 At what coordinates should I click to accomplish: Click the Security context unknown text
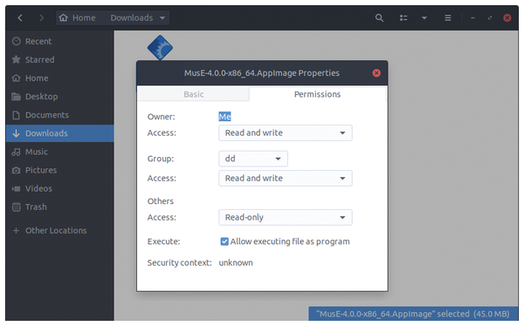[236, 262]
